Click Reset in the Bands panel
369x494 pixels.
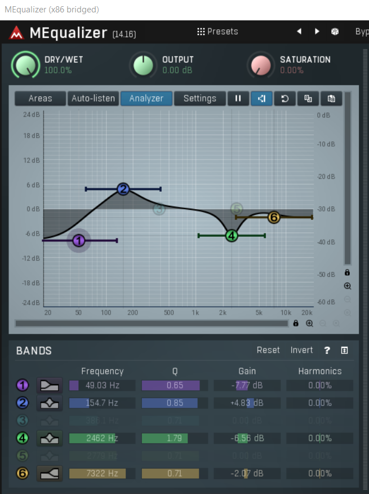pos(268,350)
